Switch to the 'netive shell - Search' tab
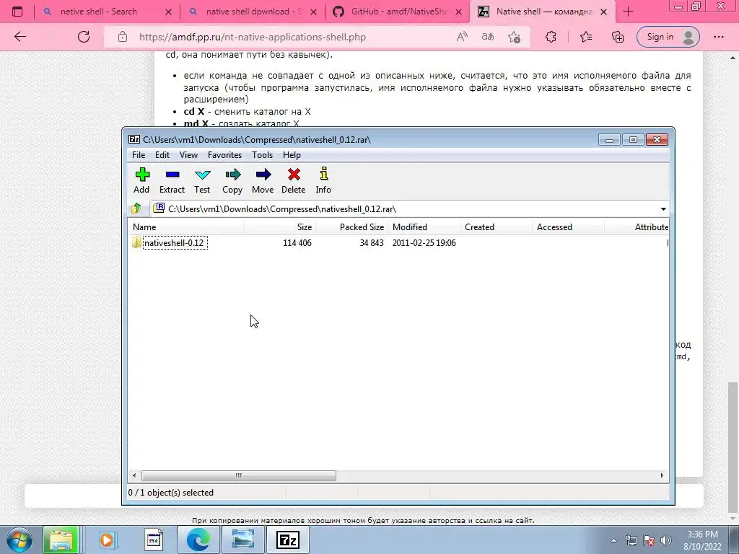The width and height of the screenshot is (739, 554). tap(98, 12)
